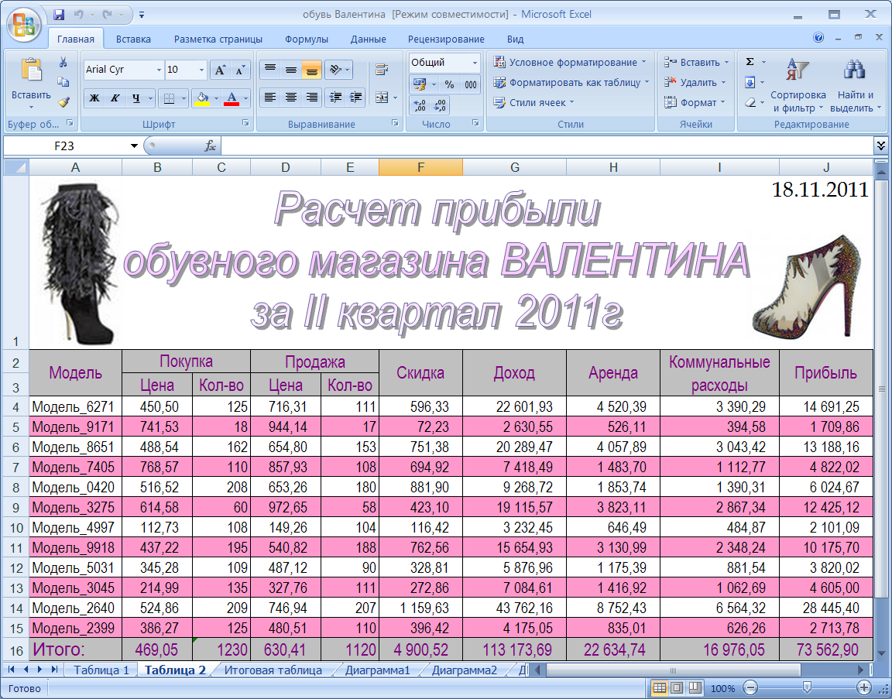This screenshot has width=892, height=699.
Task: Click the Удалить cells button
Action: point(696,83)
